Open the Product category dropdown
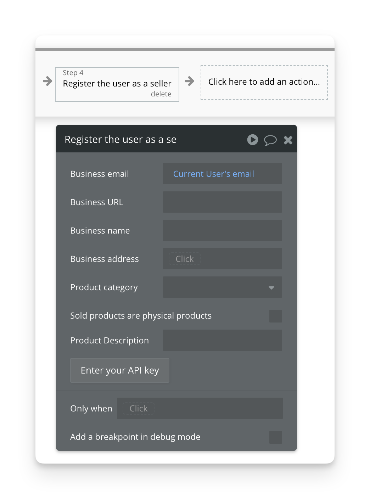 click(x=223, y=287)
